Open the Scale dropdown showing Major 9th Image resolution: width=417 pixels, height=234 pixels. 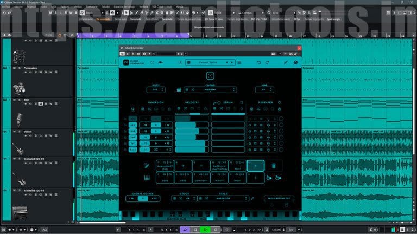[x=223, y=198]
